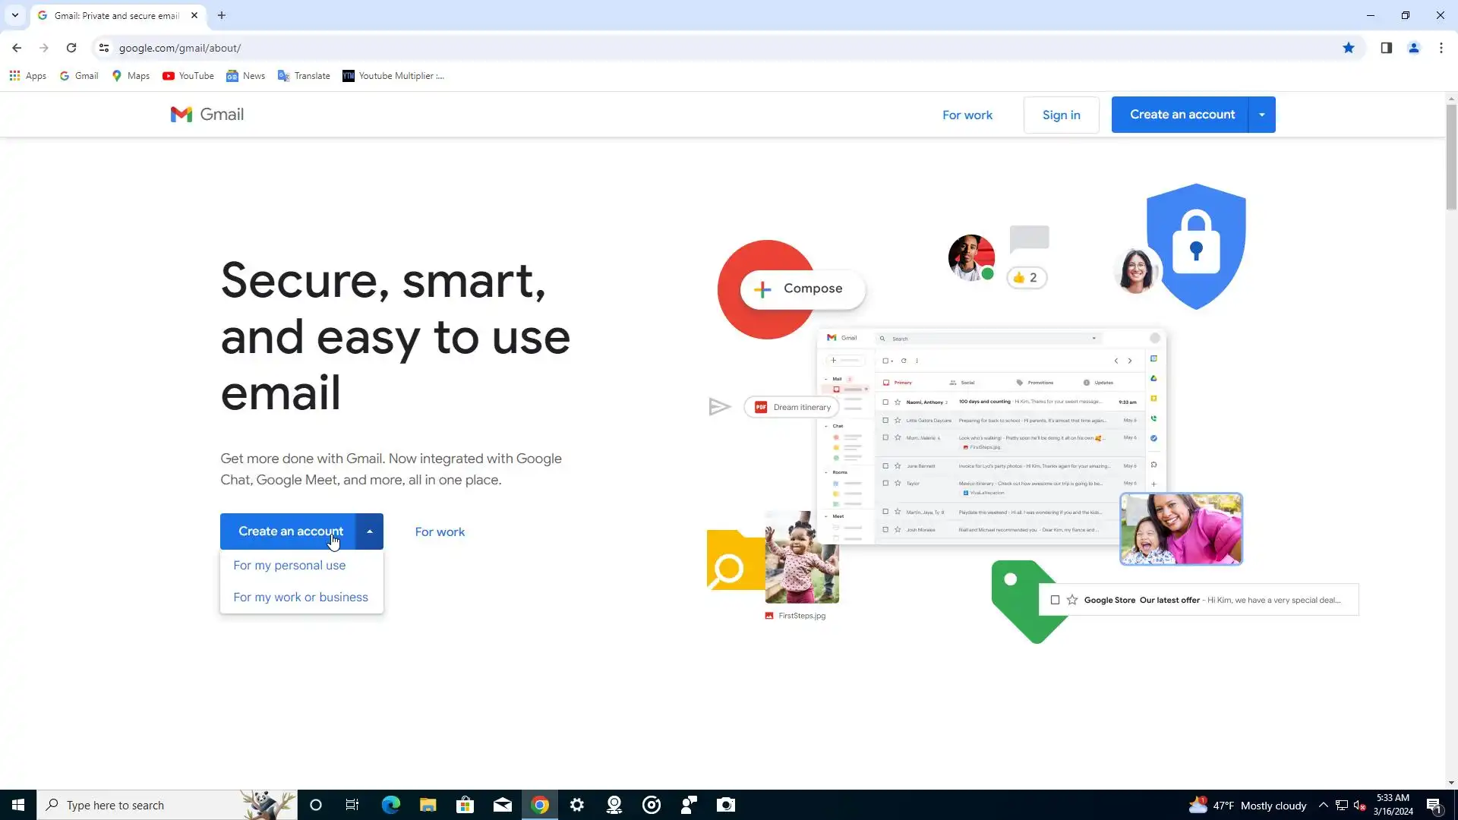
Task: Open Chrome side panel icon
Action: point(1386,48)
